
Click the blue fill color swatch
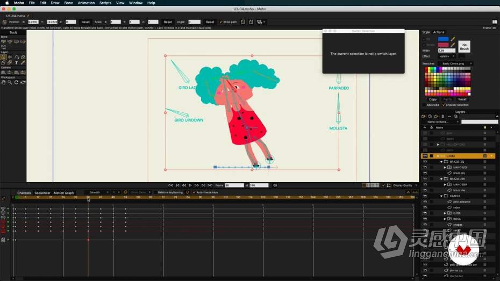pos(443,39)
